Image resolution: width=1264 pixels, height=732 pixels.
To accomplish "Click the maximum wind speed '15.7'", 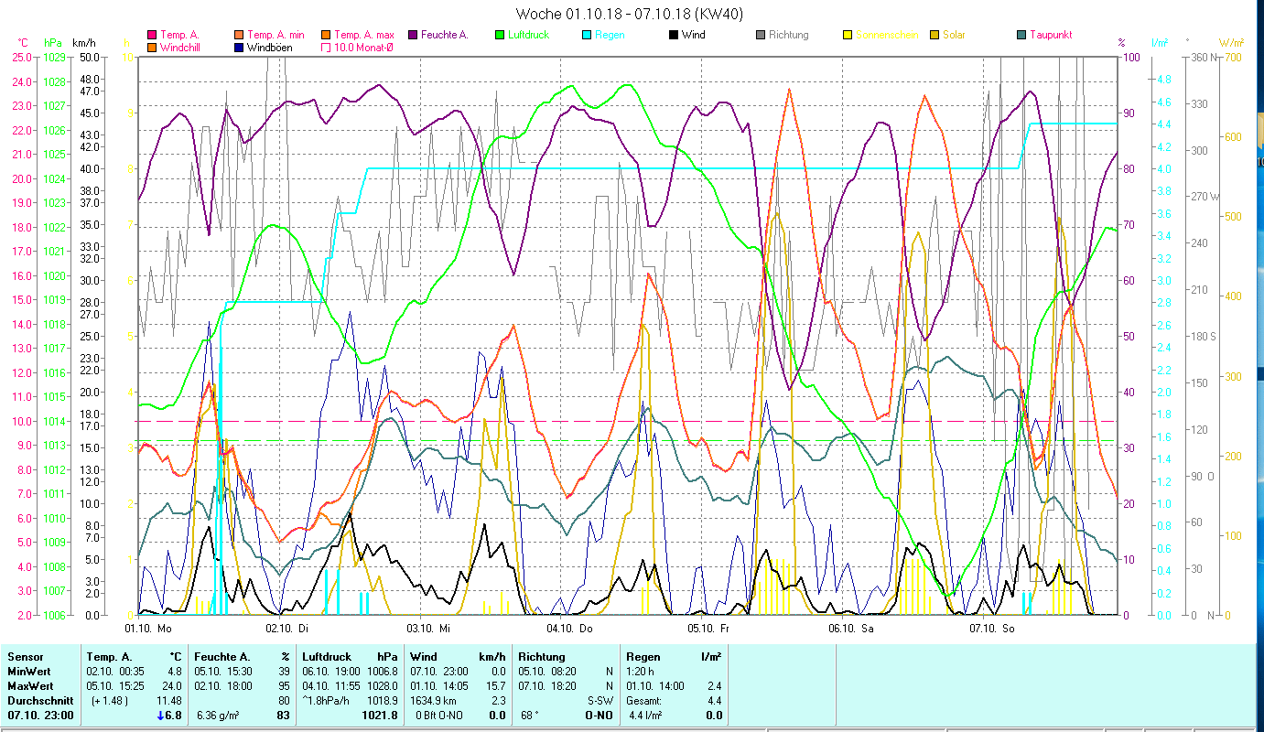I will [x=495, y=686].
